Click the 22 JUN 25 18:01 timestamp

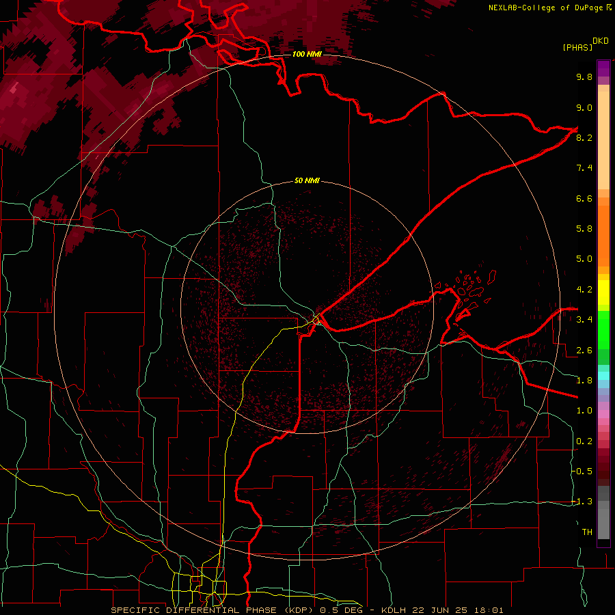click(x=457, y=610)
